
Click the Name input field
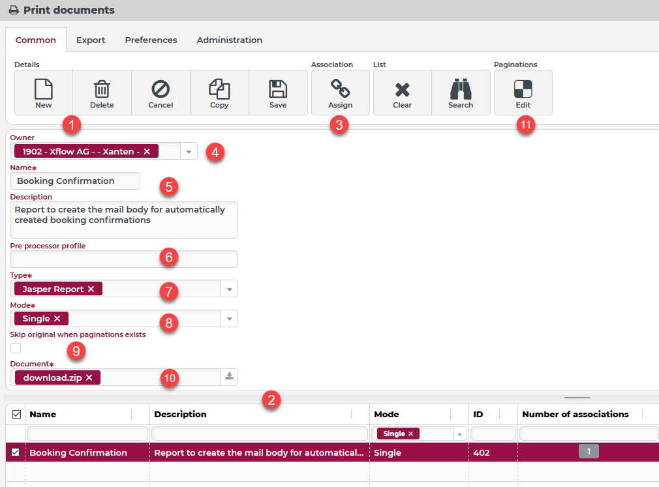coord(75,181)
